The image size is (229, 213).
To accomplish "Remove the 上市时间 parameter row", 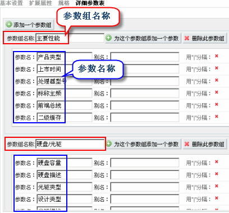I will [x=217, y=68].
